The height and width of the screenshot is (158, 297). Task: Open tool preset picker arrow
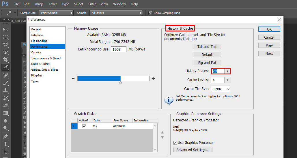[x=15, y=13]
